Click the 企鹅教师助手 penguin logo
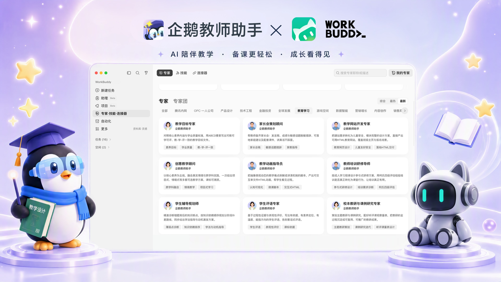 click(154, 30)
